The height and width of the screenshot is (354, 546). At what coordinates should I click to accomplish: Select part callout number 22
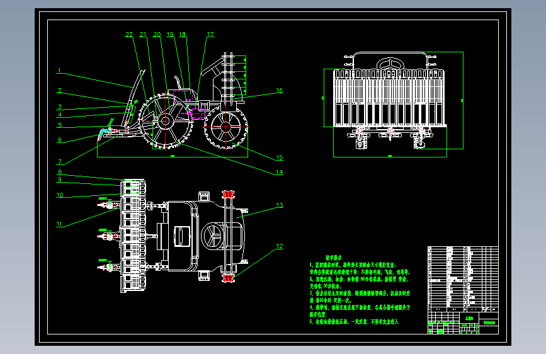[129, 34]
